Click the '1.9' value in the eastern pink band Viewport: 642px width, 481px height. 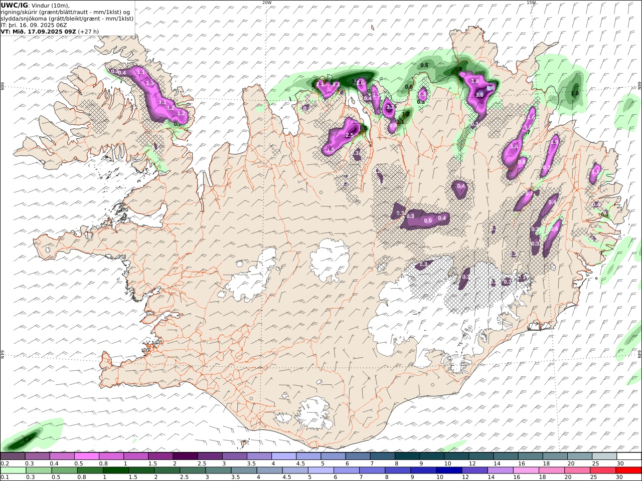pyautogui.click(x=554, y=142)
